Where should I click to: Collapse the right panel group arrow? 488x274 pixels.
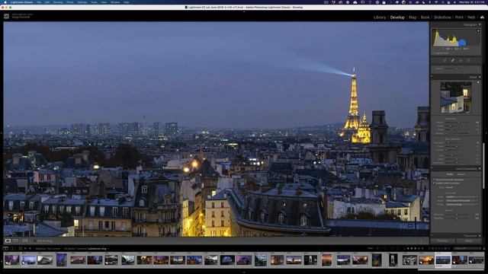pos(486,133)
